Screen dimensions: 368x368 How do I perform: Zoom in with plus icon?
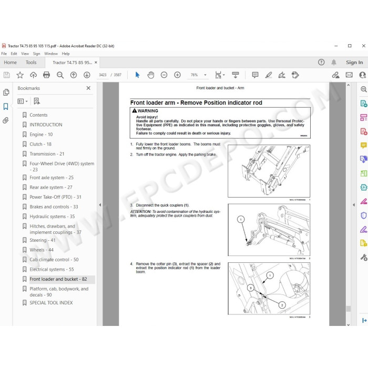pos(178,75)
